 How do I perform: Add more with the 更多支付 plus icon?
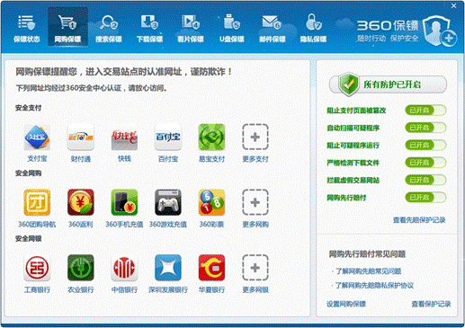coord(255,137)
